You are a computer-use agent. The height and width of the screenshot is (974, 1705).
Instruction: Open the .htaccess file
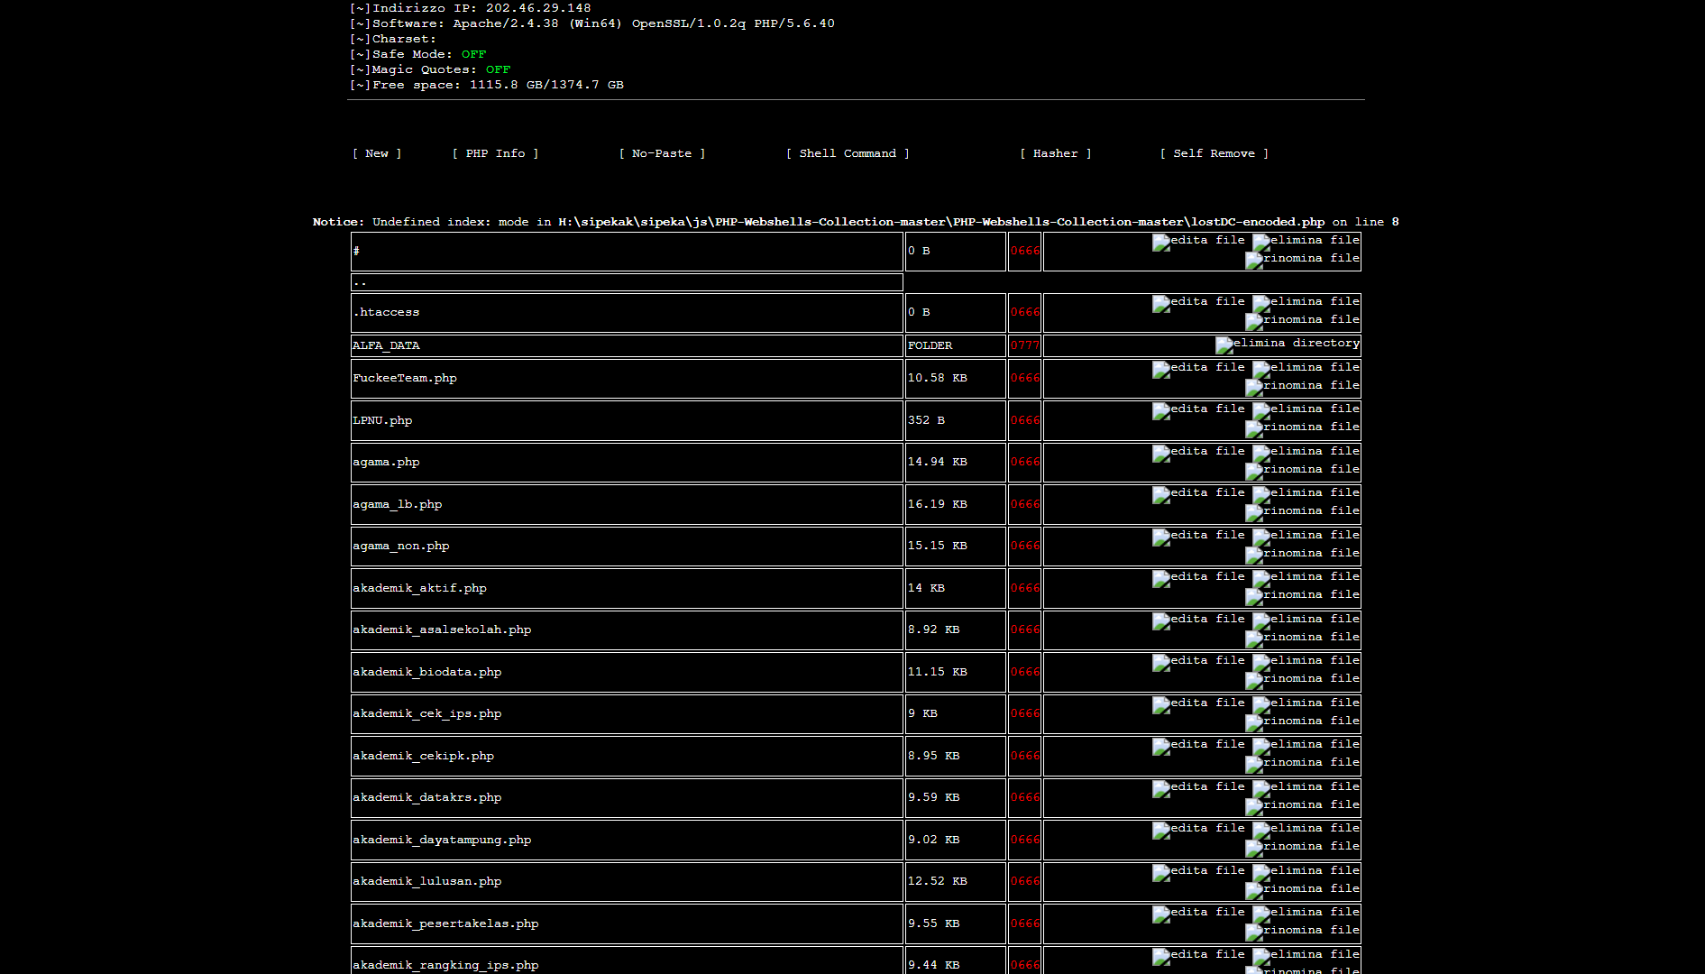(386, 312)
